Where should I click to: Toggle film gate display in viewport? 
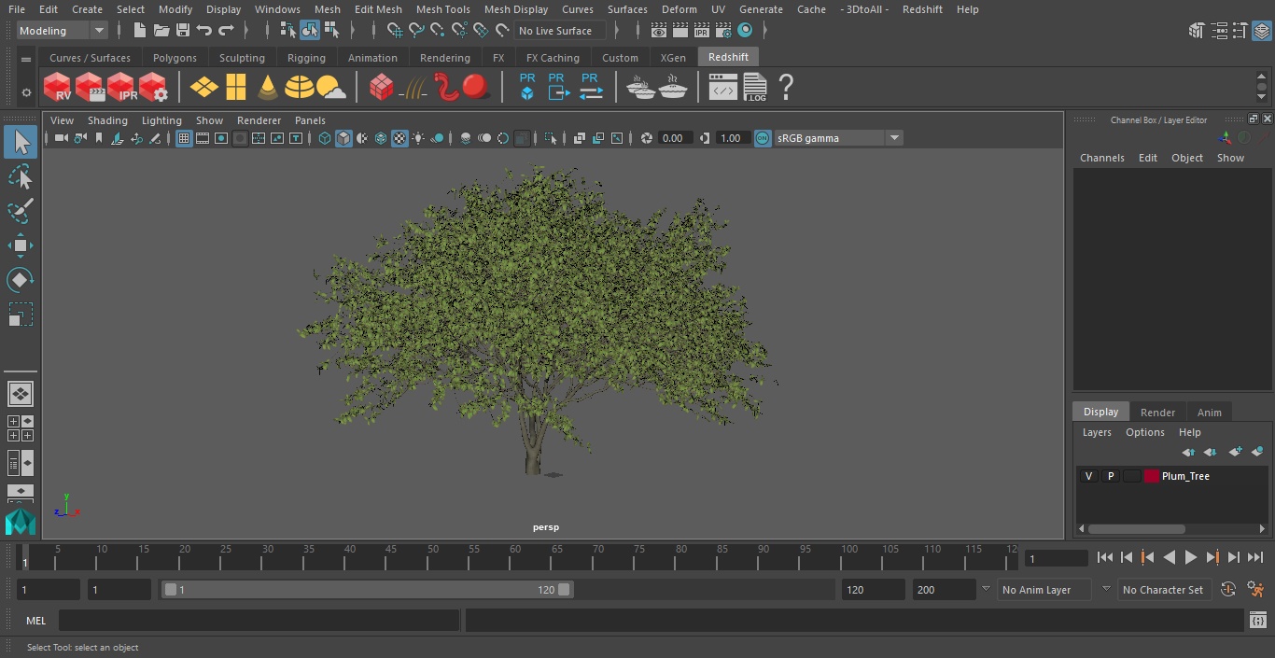click(x=203, y=138)
